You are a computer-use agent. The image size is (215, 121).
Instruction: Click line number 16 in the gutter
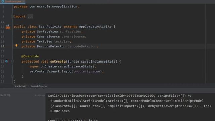[3, 46]
